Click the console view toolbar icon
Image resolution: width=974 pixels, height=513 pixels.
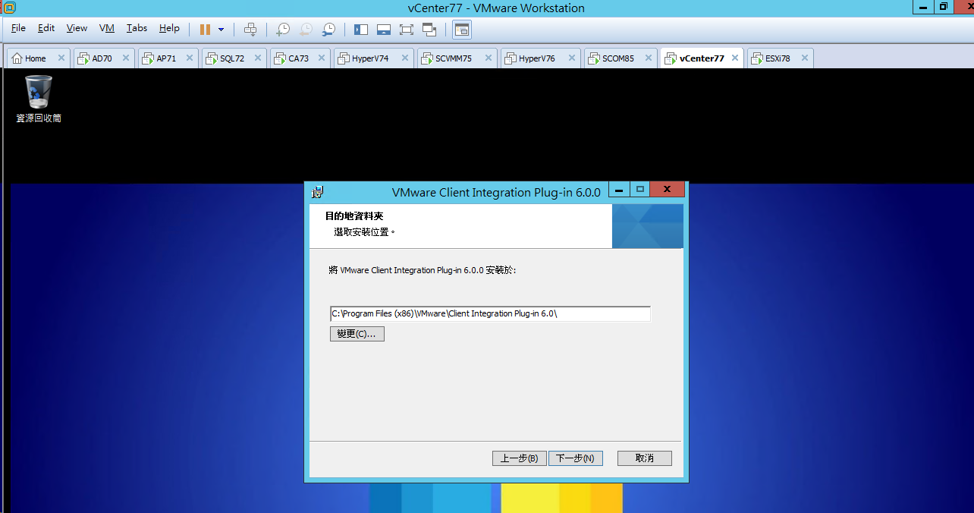[462, 30]
